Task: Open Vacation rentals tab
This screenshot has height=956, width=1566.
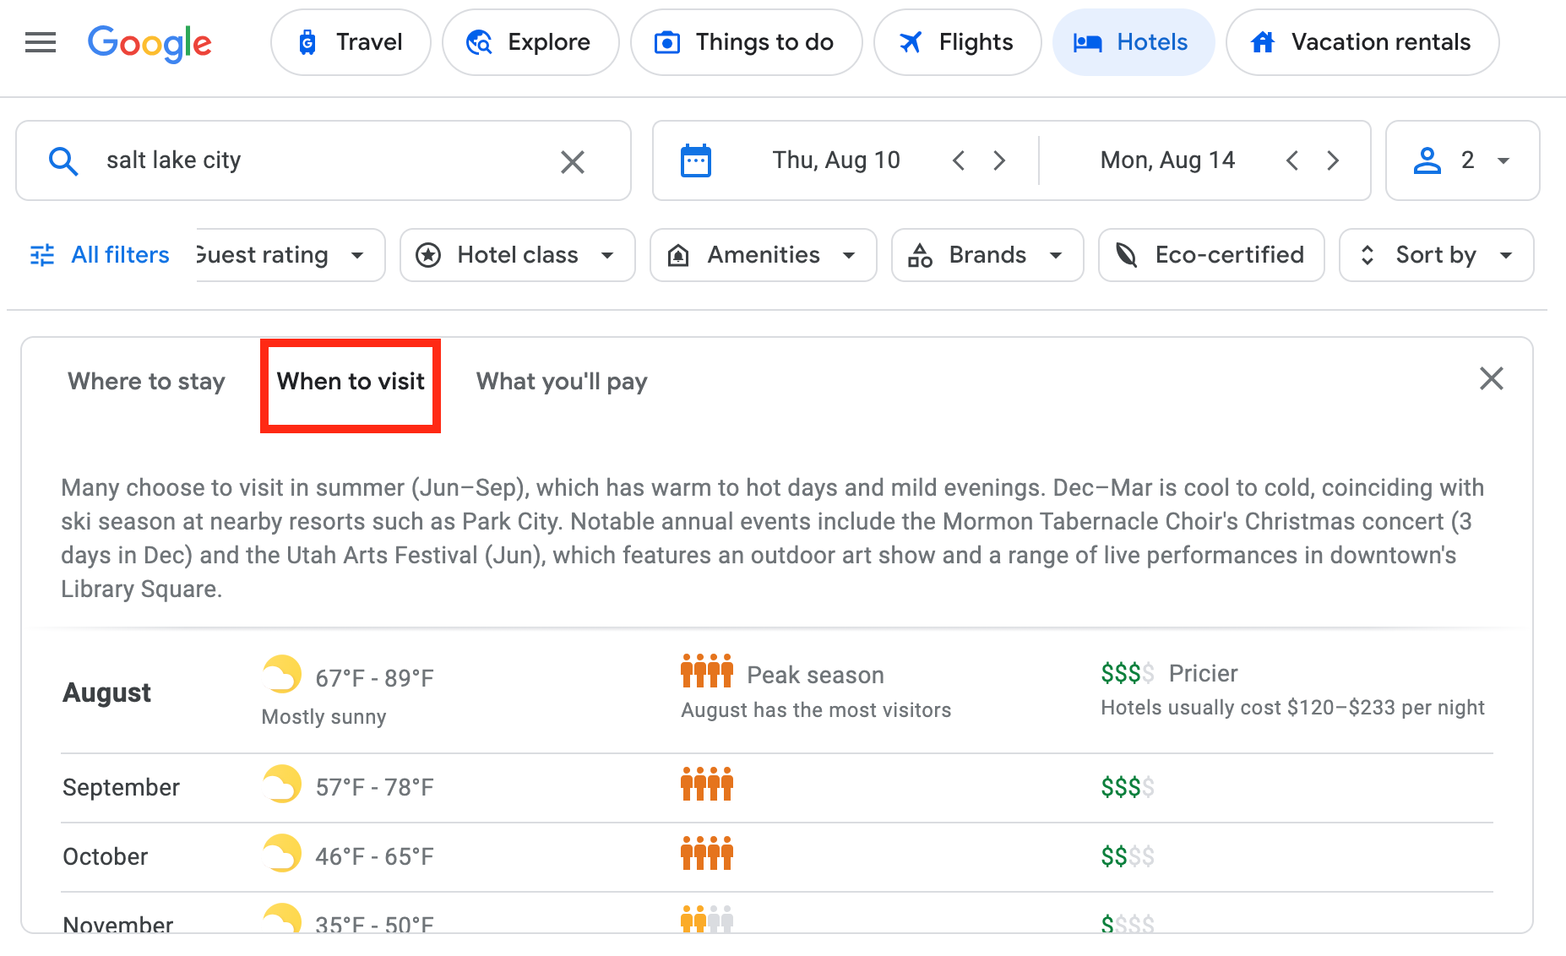Action: pos(1362,42)
